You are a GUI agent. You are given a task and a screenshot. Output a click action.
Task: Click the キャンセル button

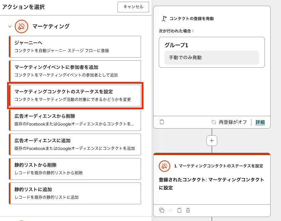[133, 7]
